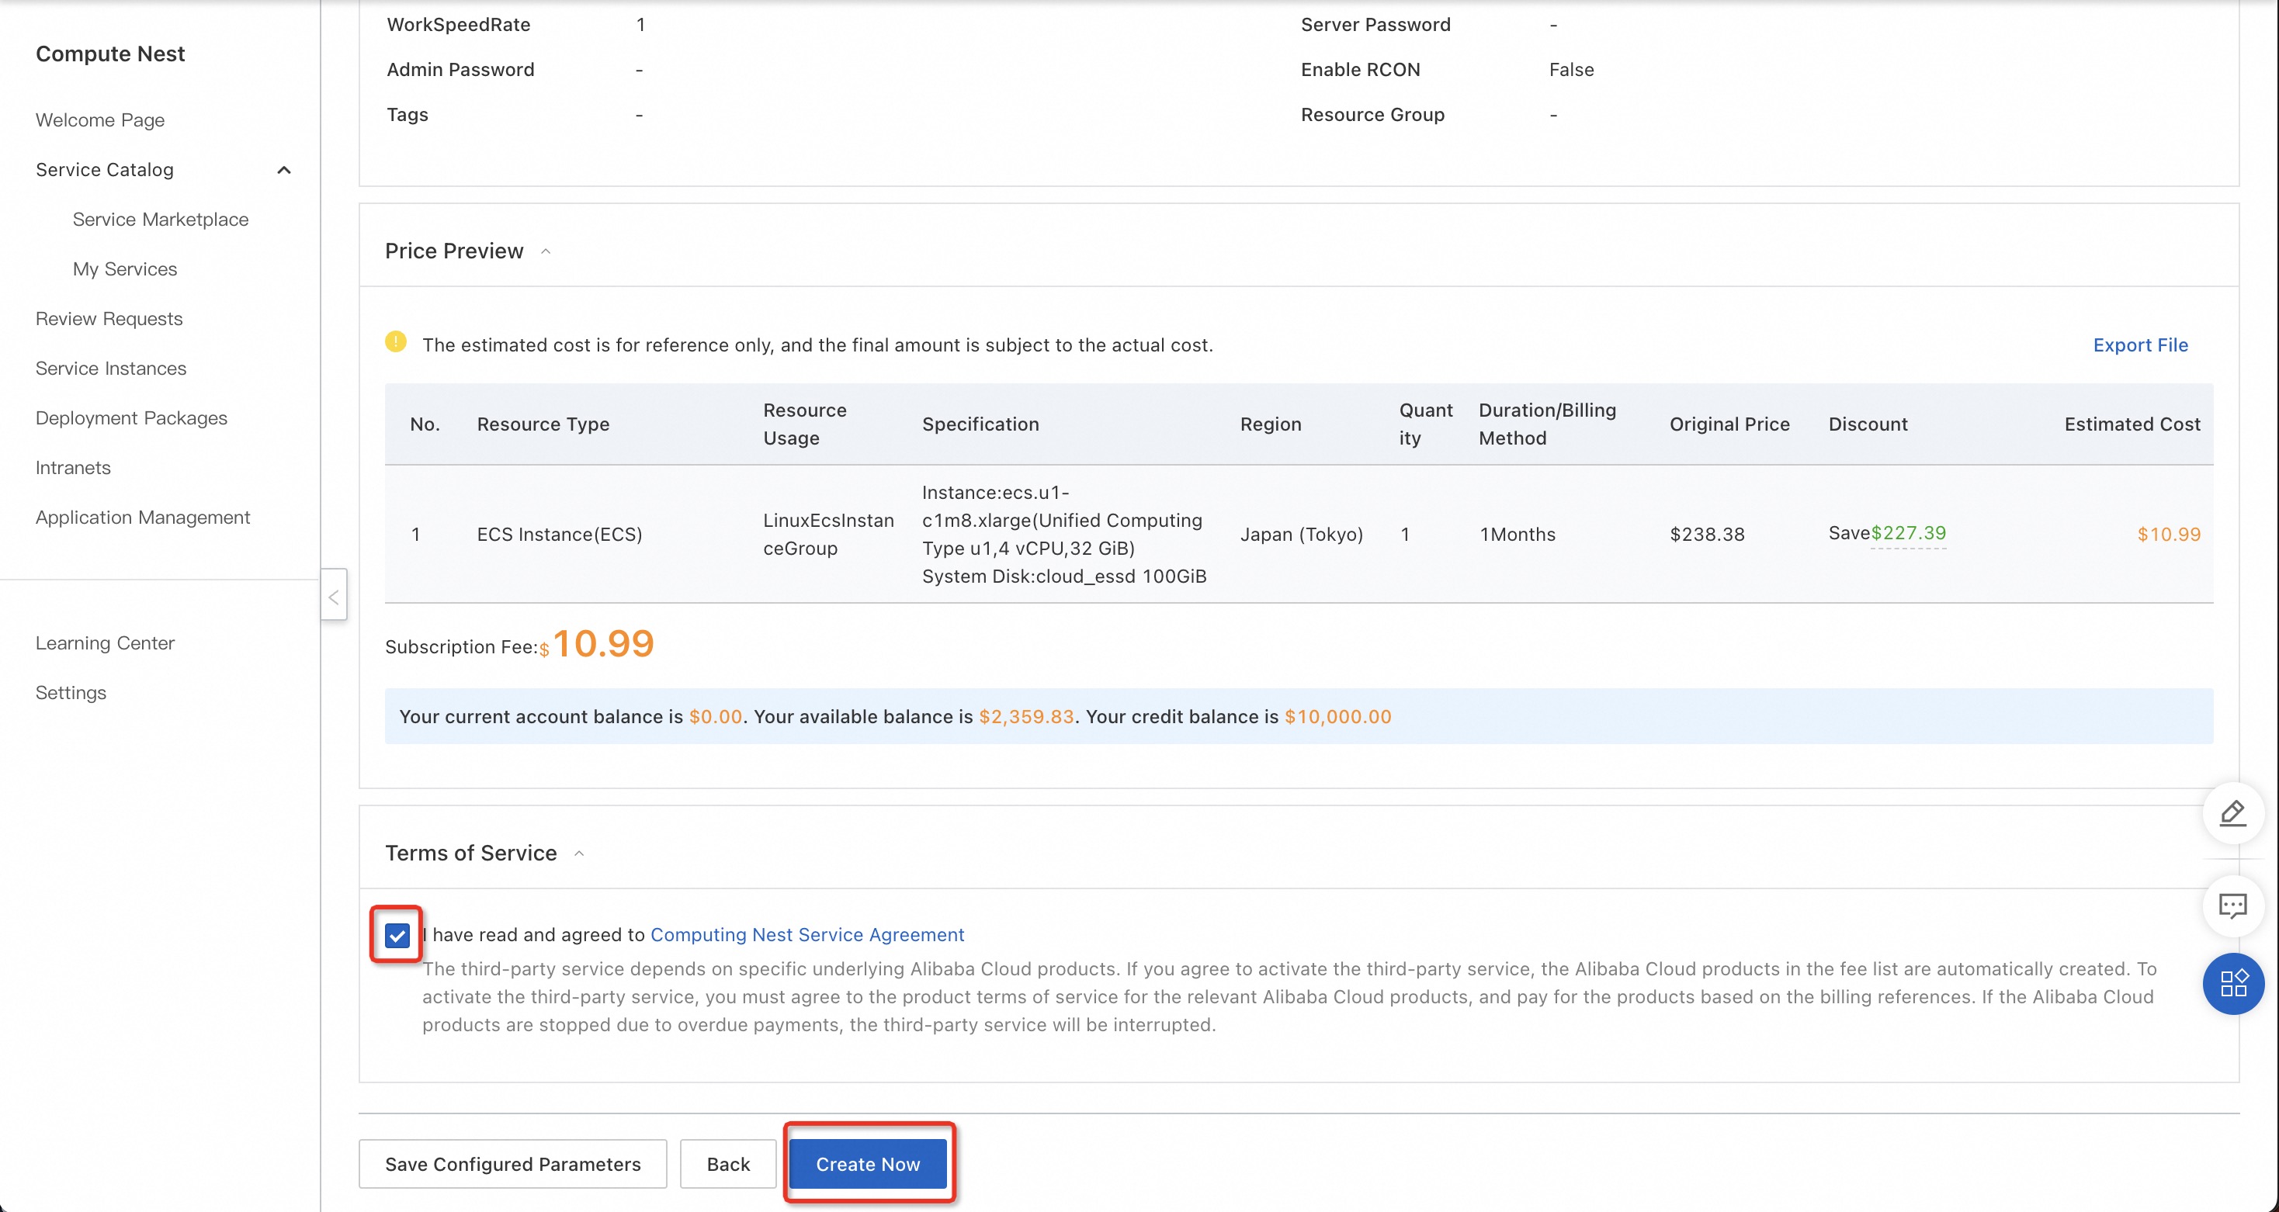Open the Computing Nest Service Agreement link
The image size is (2279, 1212).
pos(806,935)
